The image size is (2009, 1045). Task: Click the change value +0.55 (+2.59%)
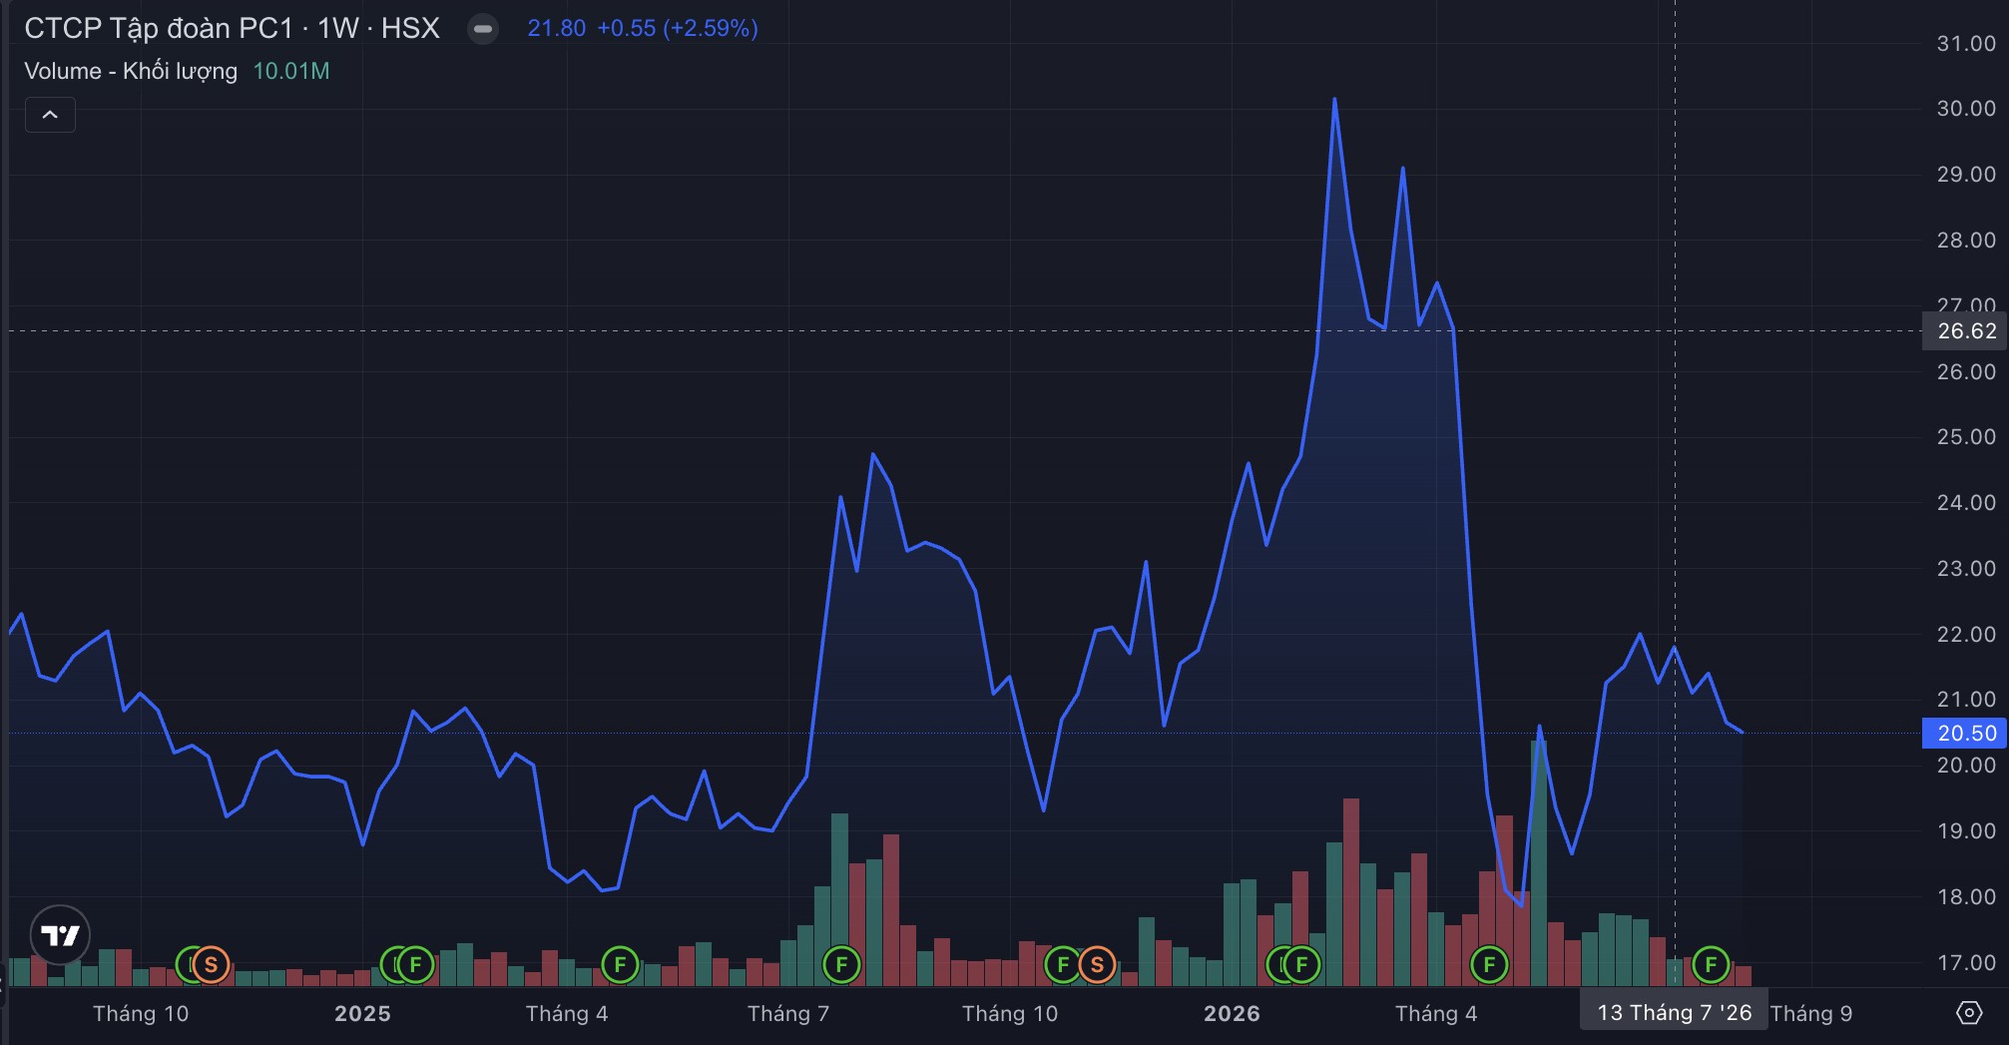[678, 28]
